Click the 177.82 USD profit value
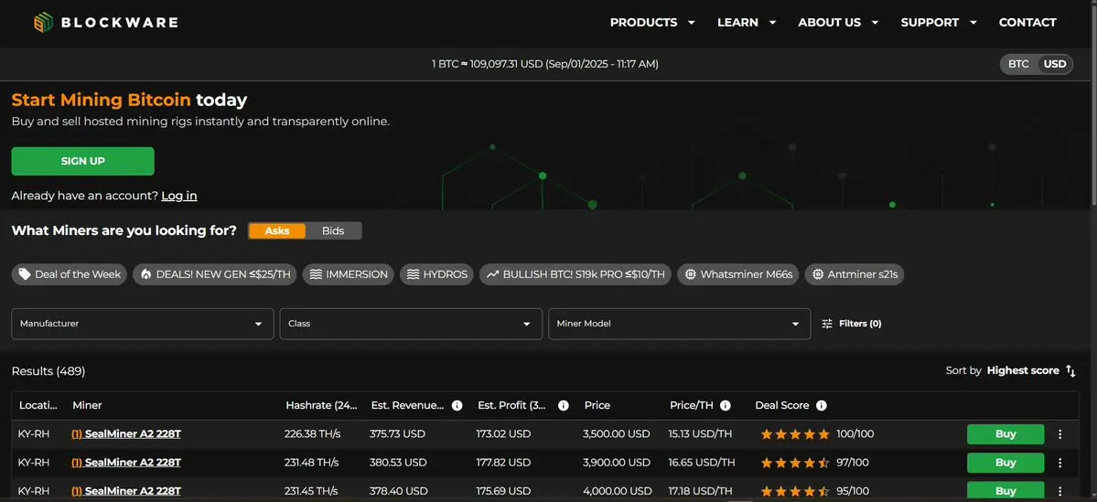The image size is (1097, 502). [504, 463]
